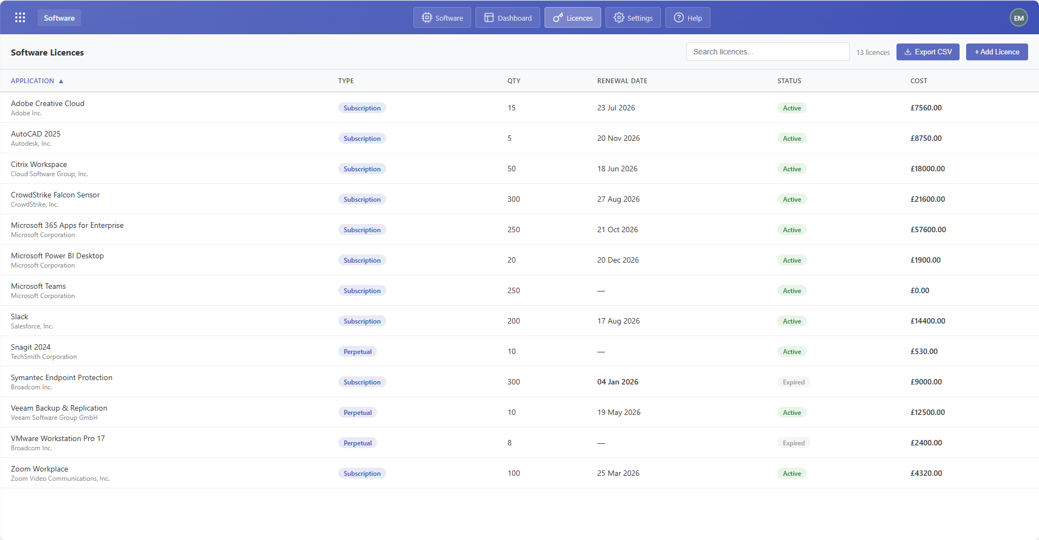1039x540 pixels.
Task: Click the download icon in Export CSV
Action: tap(908, 52)
